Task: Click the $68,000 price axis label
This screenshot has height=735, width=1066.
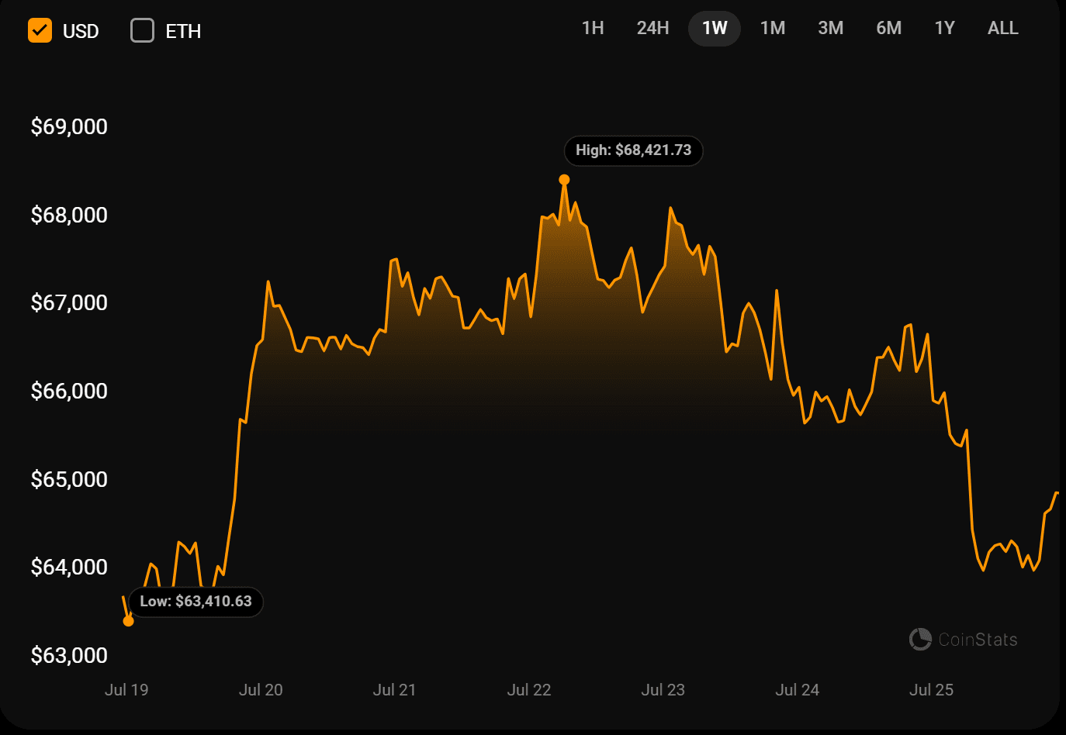Action: point(69,215)
